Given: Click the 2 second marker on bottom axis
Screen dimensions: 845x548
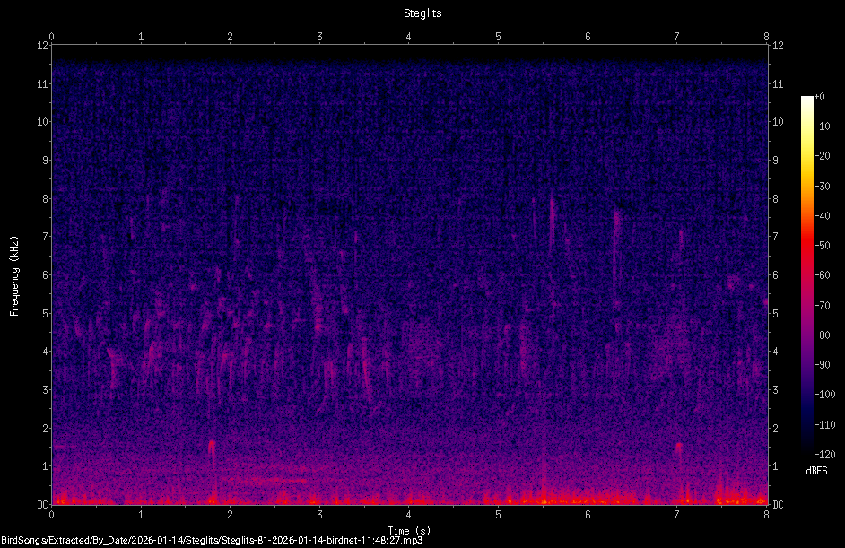Looking at the screenshot, I should (231, 514).
